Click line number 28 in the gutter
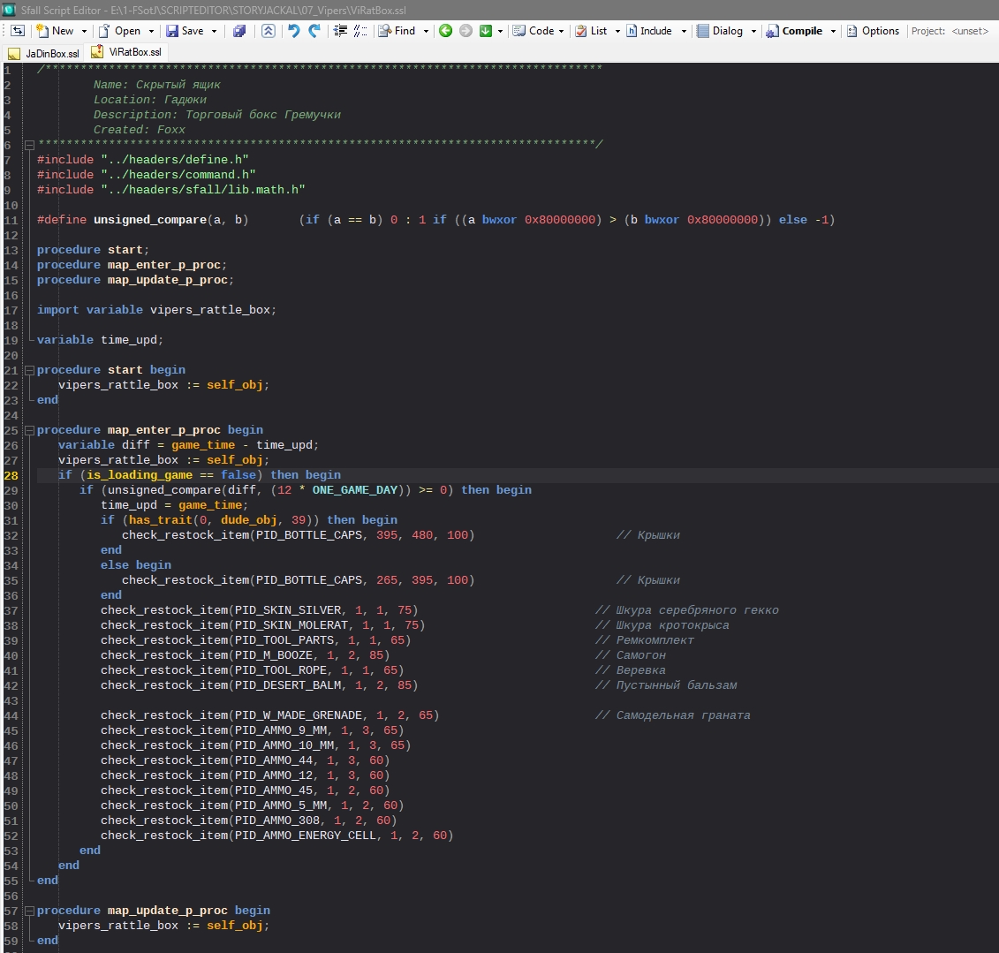The height and width of the screenshot is (953, 999). (x=11, y=475)
